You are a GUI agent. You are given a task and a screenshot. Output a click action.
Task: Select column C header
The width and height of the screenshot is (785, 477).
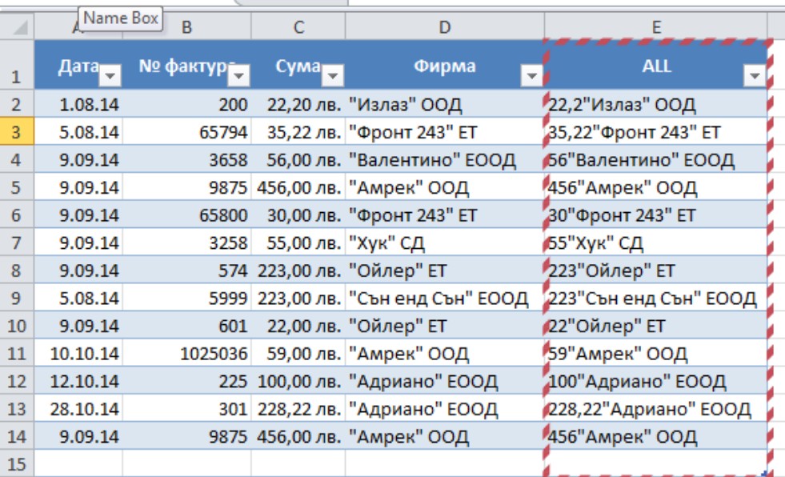298,27
